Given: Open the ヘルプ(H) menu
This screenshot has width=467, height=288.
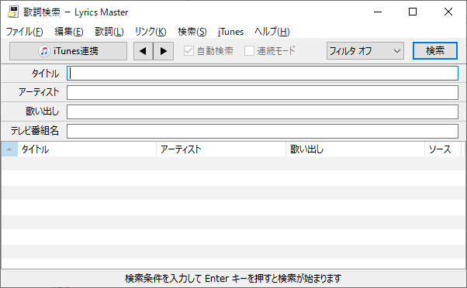Looking at the screenshot, I should (x=272, y=32).
